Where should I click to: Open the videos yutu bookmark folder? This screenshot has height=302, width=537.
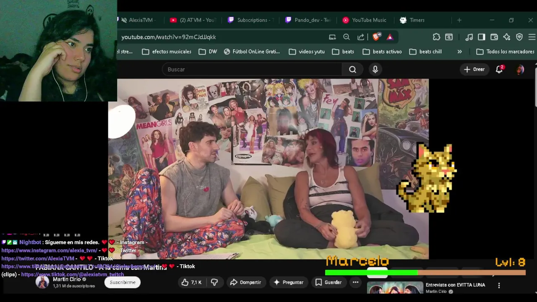pyautogui.click(x=307, y=52)
